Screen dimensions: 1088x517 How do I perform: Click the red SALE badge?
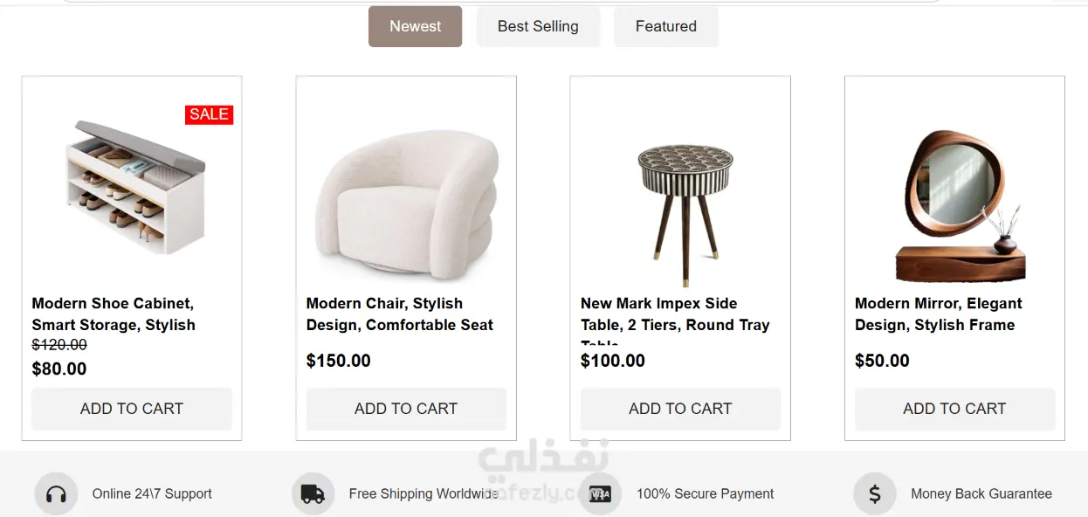209,114
